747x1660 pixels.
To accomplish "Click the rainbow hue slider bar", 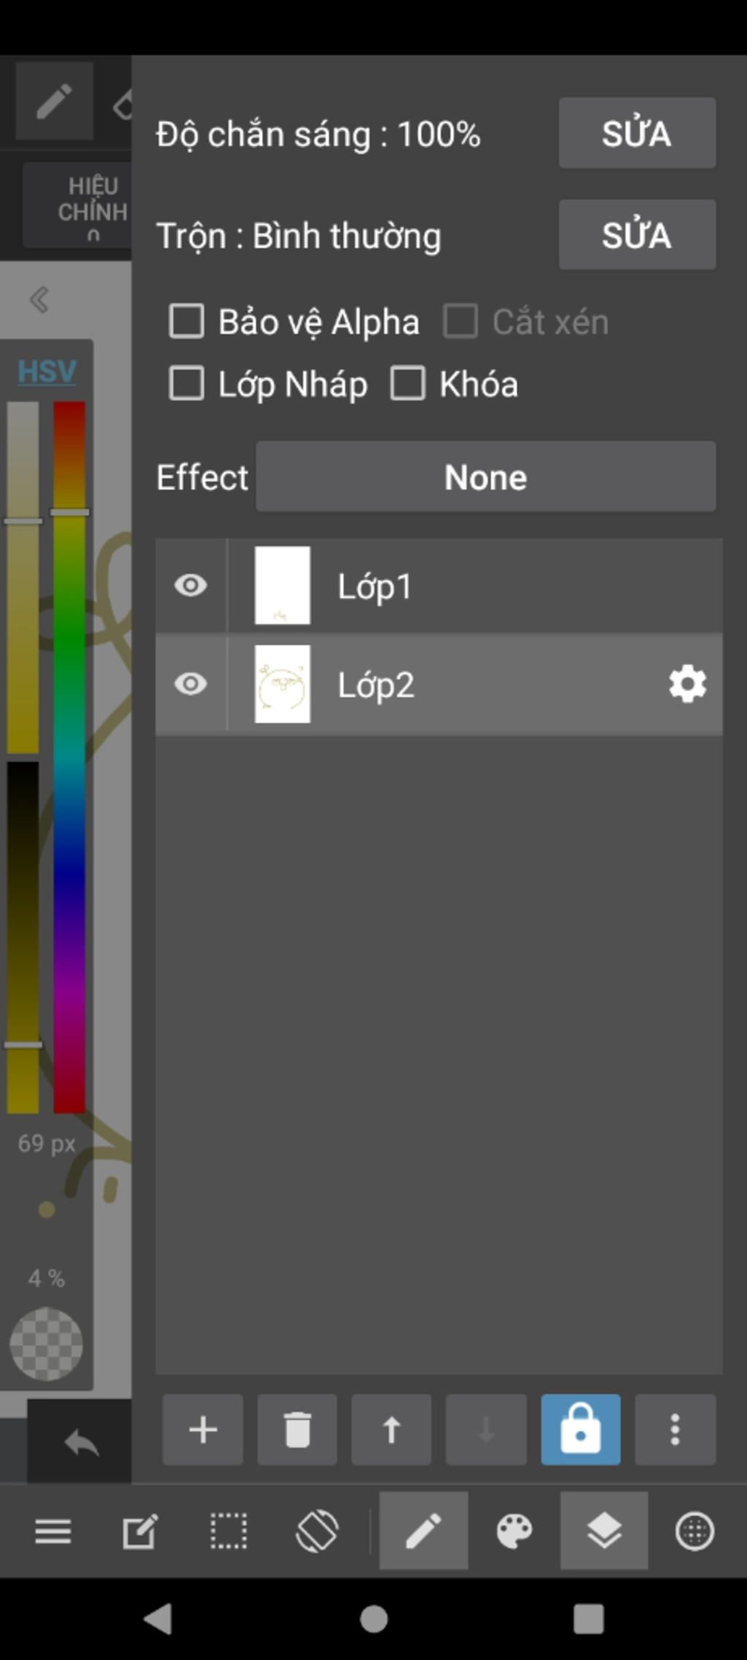I will tap(69, 757).
